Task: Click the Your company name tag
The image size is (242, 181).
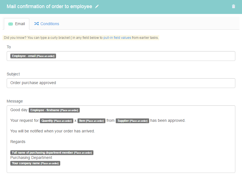Action: 35,163
